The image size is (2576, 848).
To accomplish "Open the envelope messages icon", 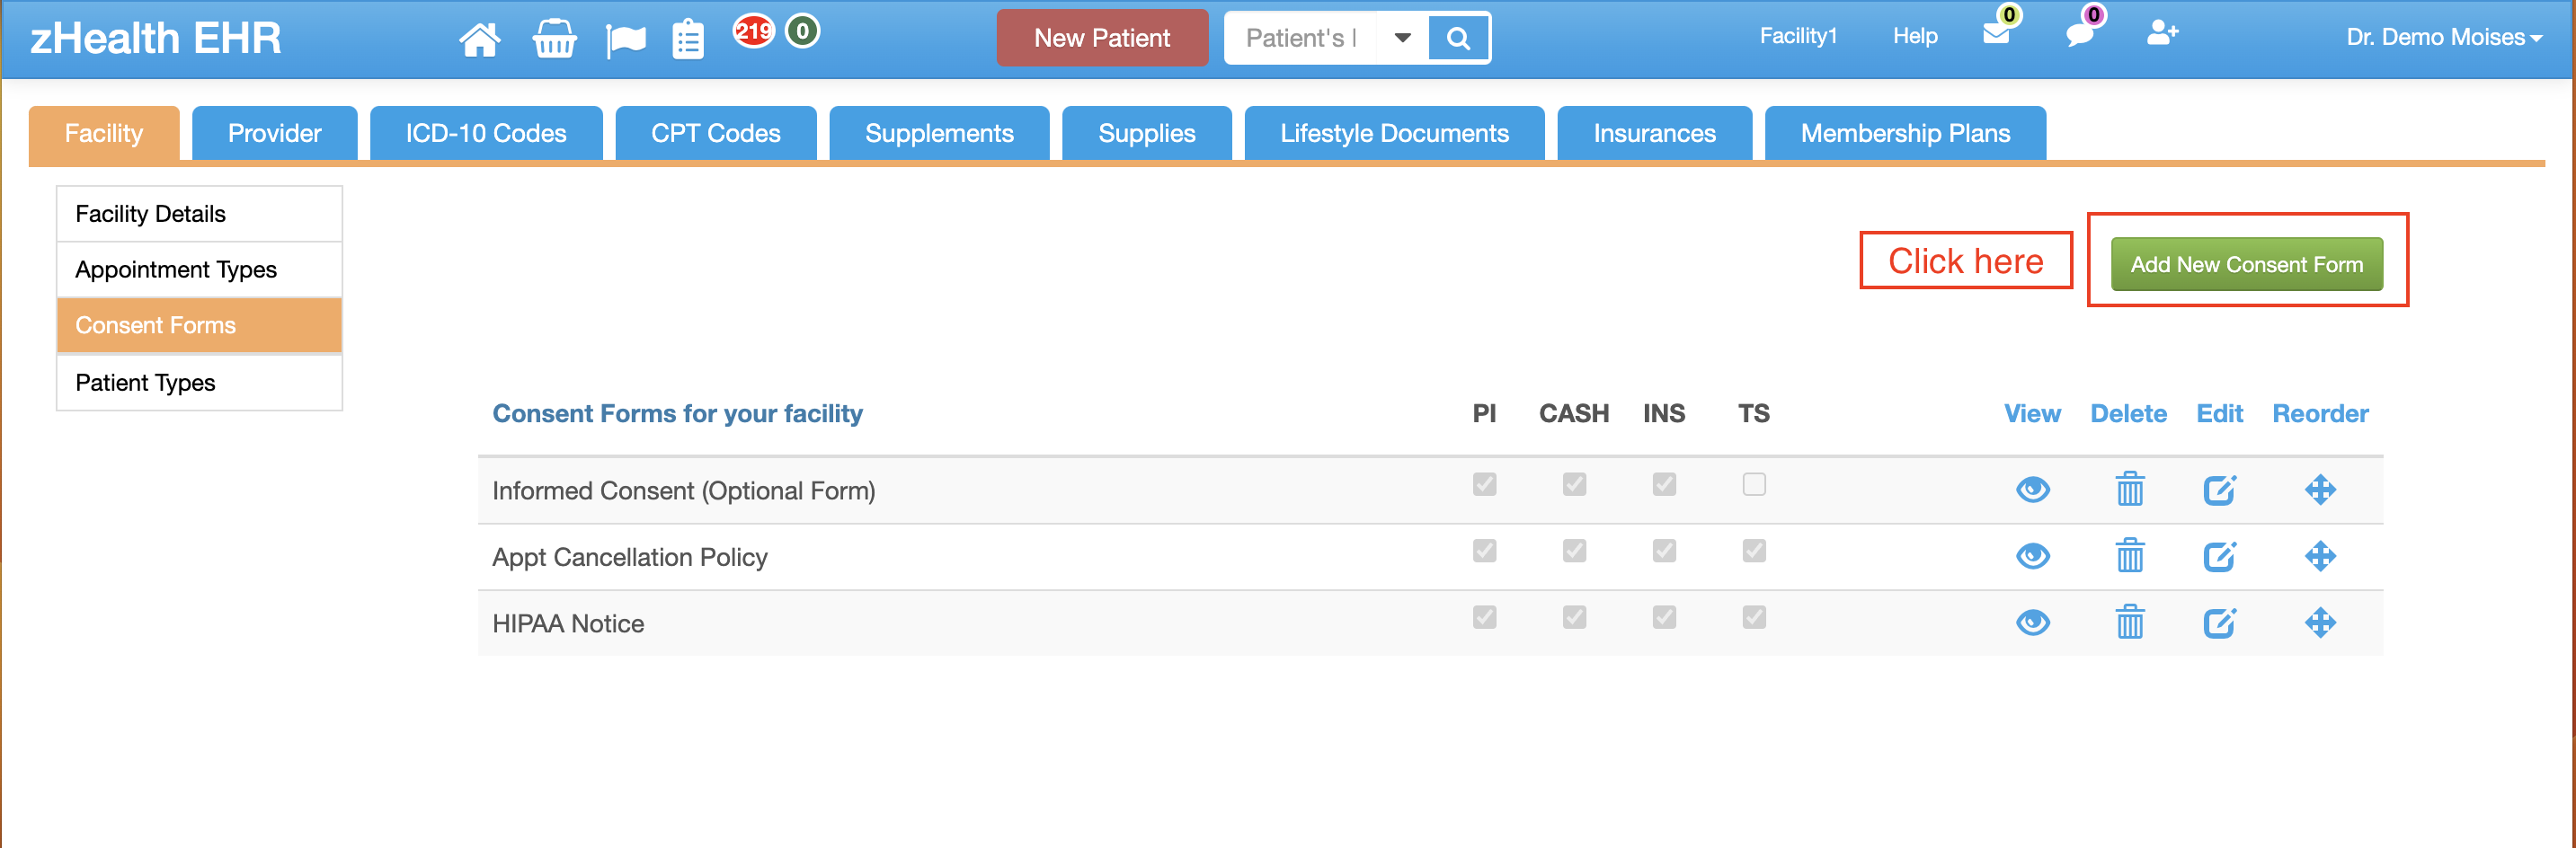I will 1995,34.
